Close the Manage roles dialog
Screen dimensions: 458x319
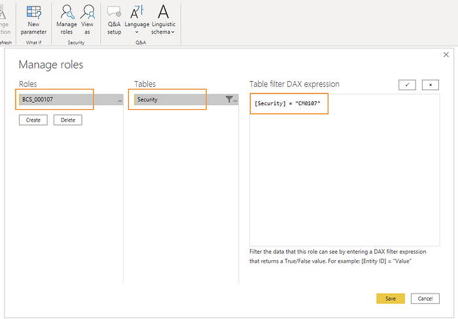[x=446, y=54]
